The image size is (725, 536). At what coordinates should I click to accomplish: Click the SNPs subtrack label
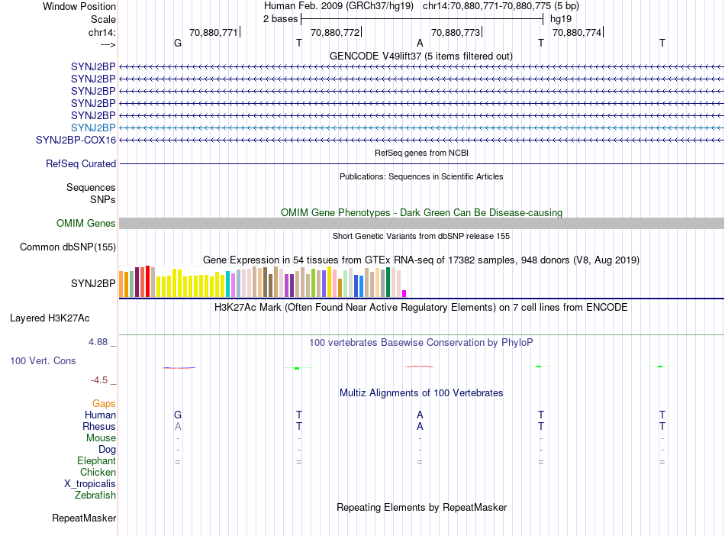[103, 199]
